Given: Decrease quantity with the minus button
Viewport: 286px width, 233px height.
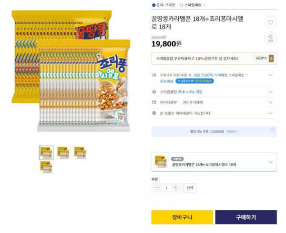Looking at the screenshot, I should (157, 188).
